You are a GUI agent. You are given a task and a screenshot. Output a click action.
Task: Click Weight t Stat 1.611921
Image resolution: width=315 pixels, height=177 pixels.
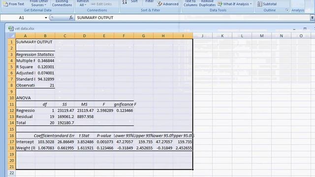pyautogui.click(x=84, y=148)
